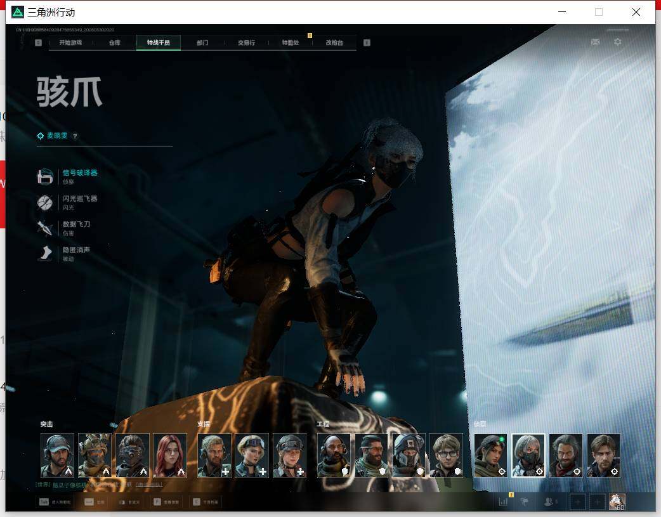Open the bar chart stats icon

pos(503,502)
